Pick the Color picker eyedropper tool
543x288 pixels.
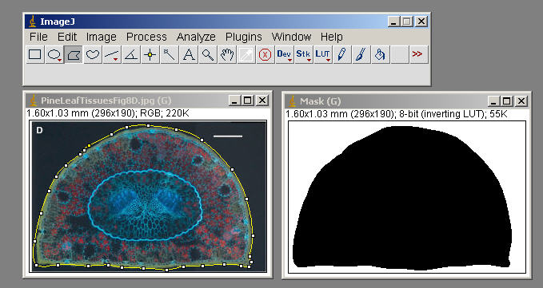246,54
